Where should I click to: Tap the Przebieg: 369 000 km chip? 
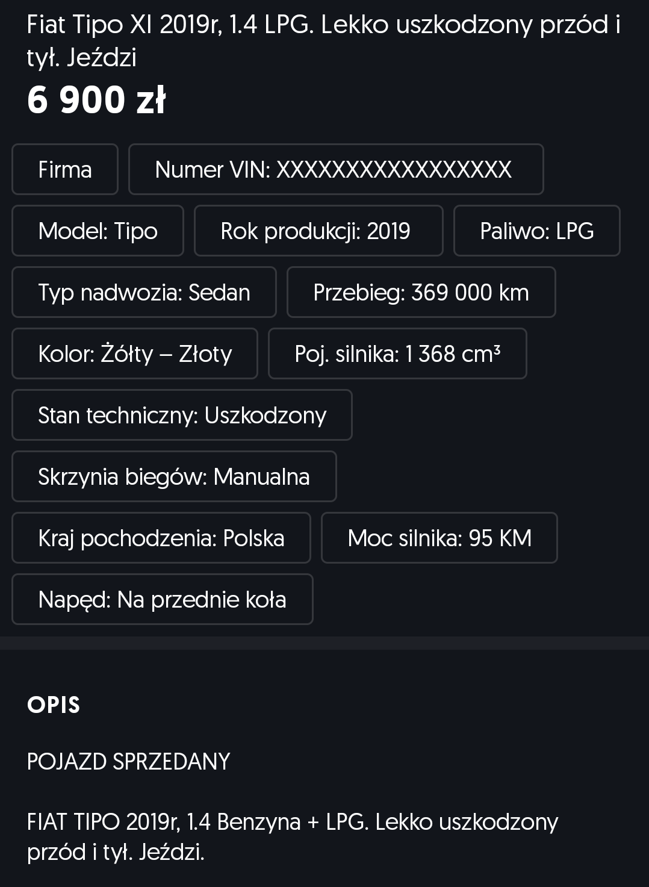421,292
